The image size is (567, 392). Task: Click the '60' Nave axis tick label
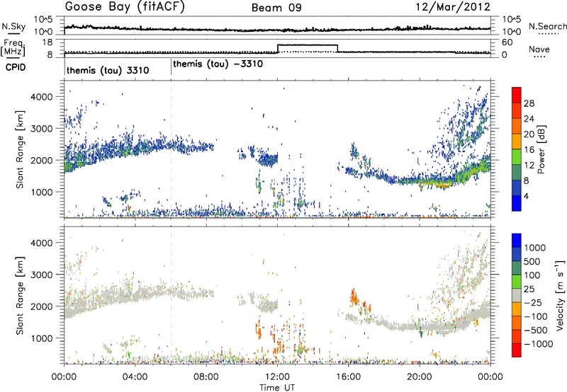pos(507,42)
